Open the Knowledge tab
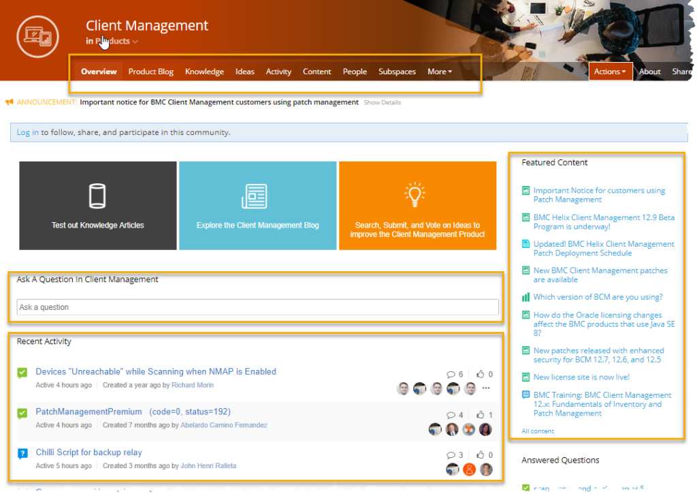Image resolution: width=697 pixels, height=494 pixels. tap(204, 72)
